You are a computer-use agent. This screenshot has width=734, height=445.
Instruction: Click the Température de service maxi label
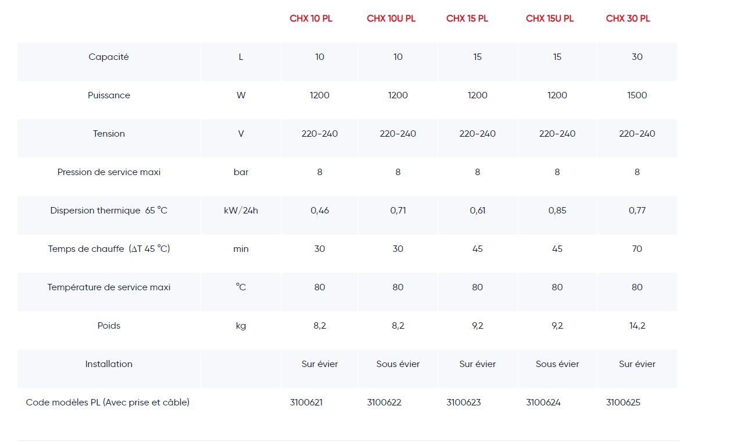coord(109,287)
